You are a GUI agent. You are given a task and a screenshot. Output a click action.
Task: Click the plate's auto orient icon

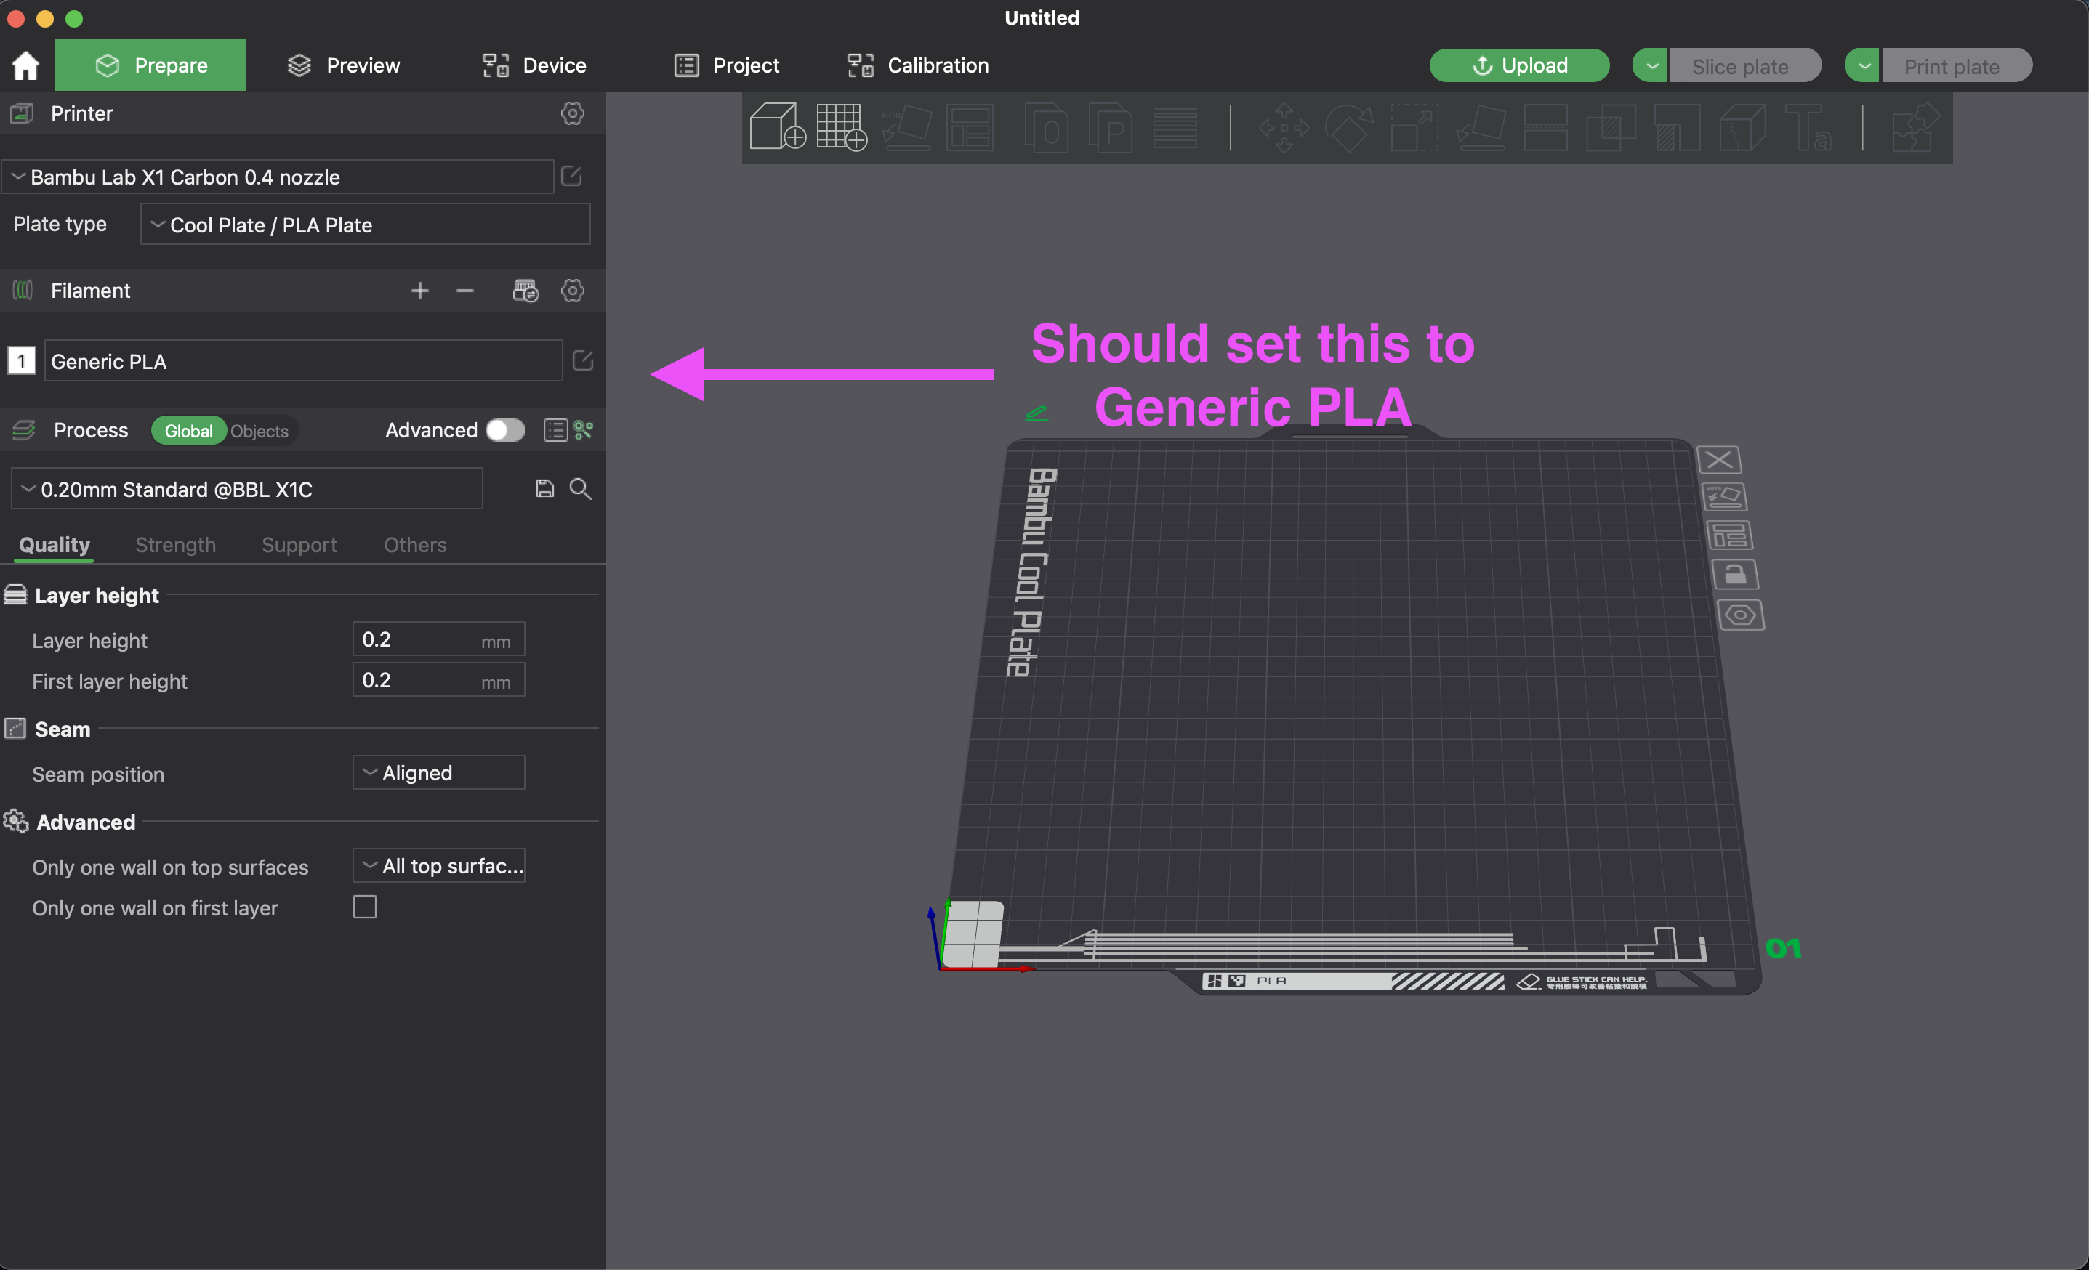click(1724, 498)
